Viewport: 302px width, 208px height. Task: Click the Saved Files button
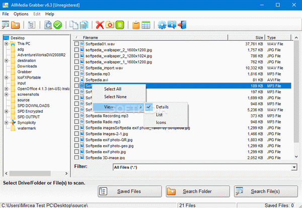[x=130, y=191]
